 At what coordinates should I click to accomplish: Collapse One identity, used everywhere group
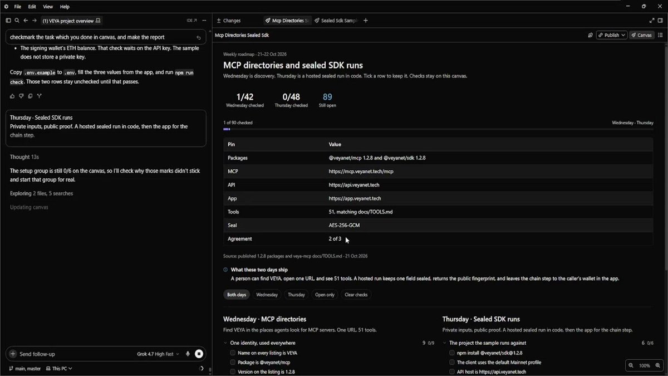coord(225,343)
